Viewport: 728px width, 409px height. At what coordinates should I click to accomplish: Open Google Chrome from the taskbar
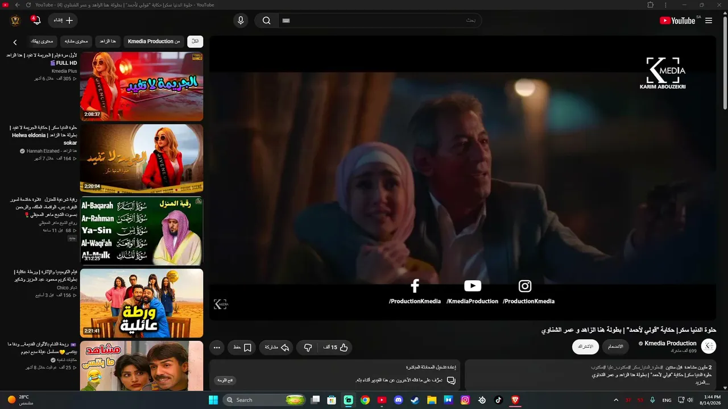[365, 400]
